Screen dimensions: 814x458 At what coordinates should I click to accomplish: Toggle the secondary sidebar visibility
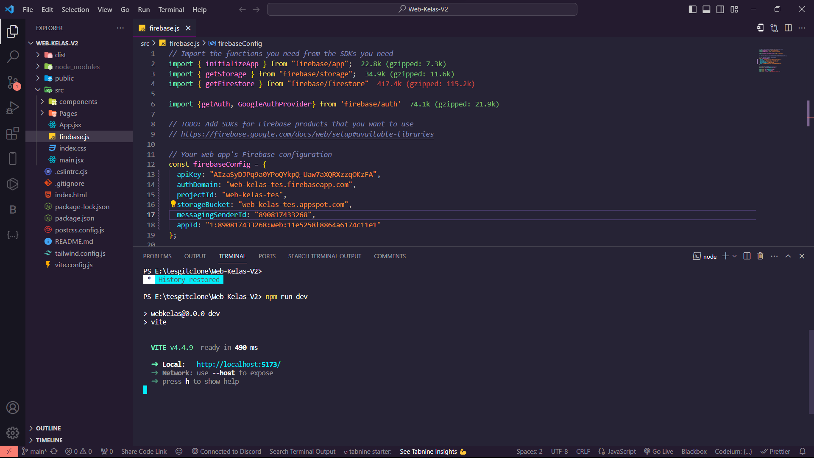[x=720, y=9]
